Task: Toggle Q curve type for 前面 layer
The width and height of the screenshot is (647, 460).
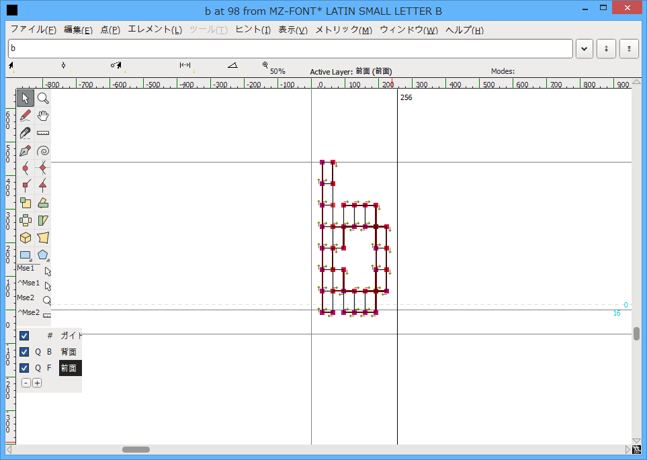Action: [38, 368]
